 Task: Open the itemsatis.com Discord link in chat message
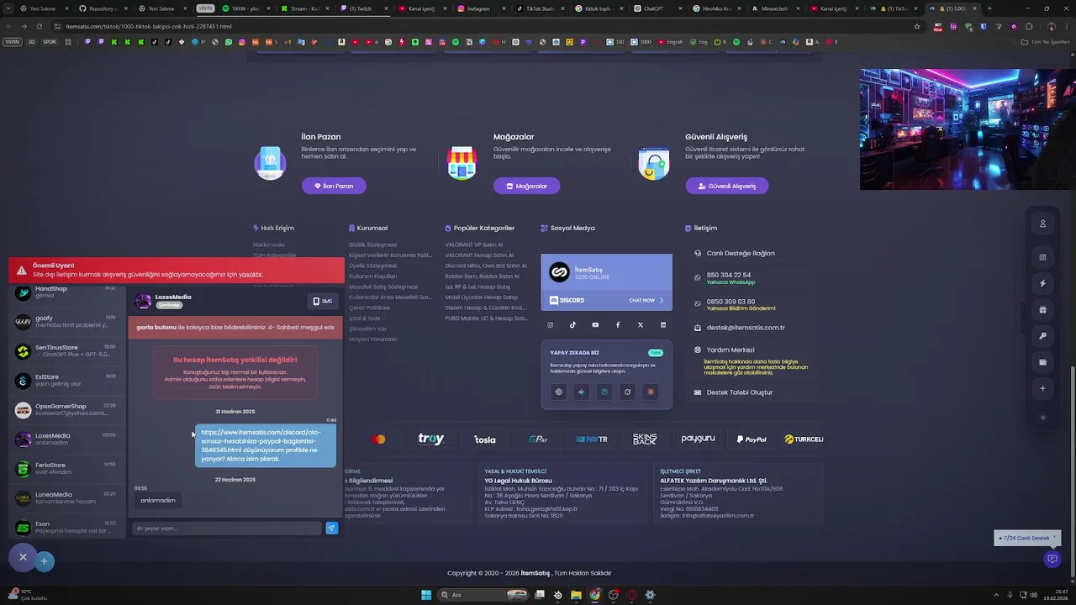[261, 440]
